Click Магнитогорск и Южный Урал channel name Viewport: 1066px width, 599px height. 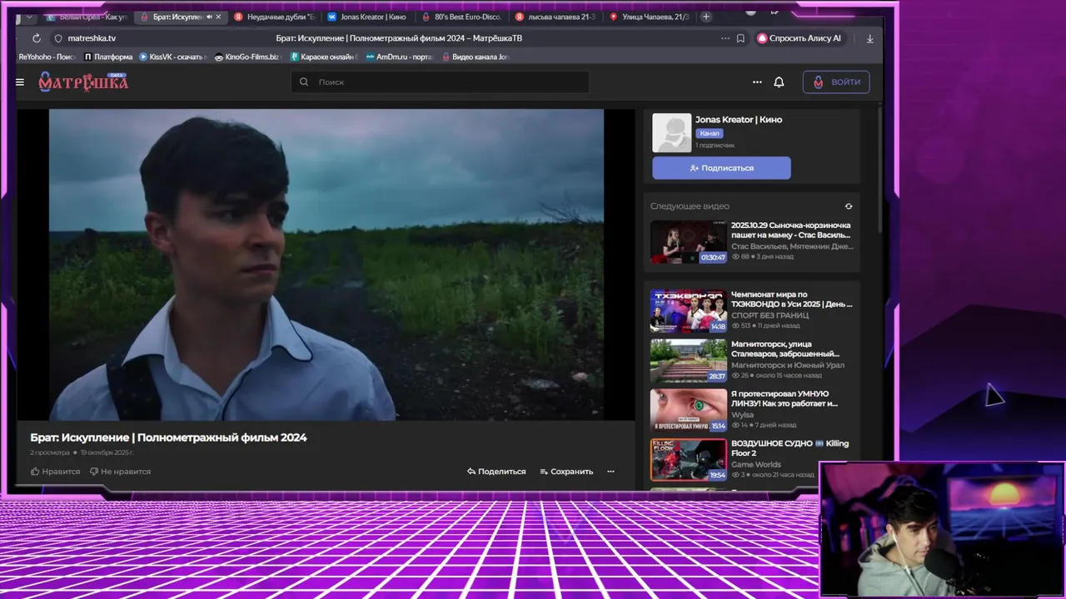coord(788,365)
